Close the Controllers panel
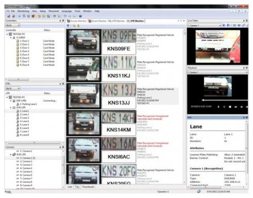The height and width of the screenshot is (198, 253). (63, 21)
